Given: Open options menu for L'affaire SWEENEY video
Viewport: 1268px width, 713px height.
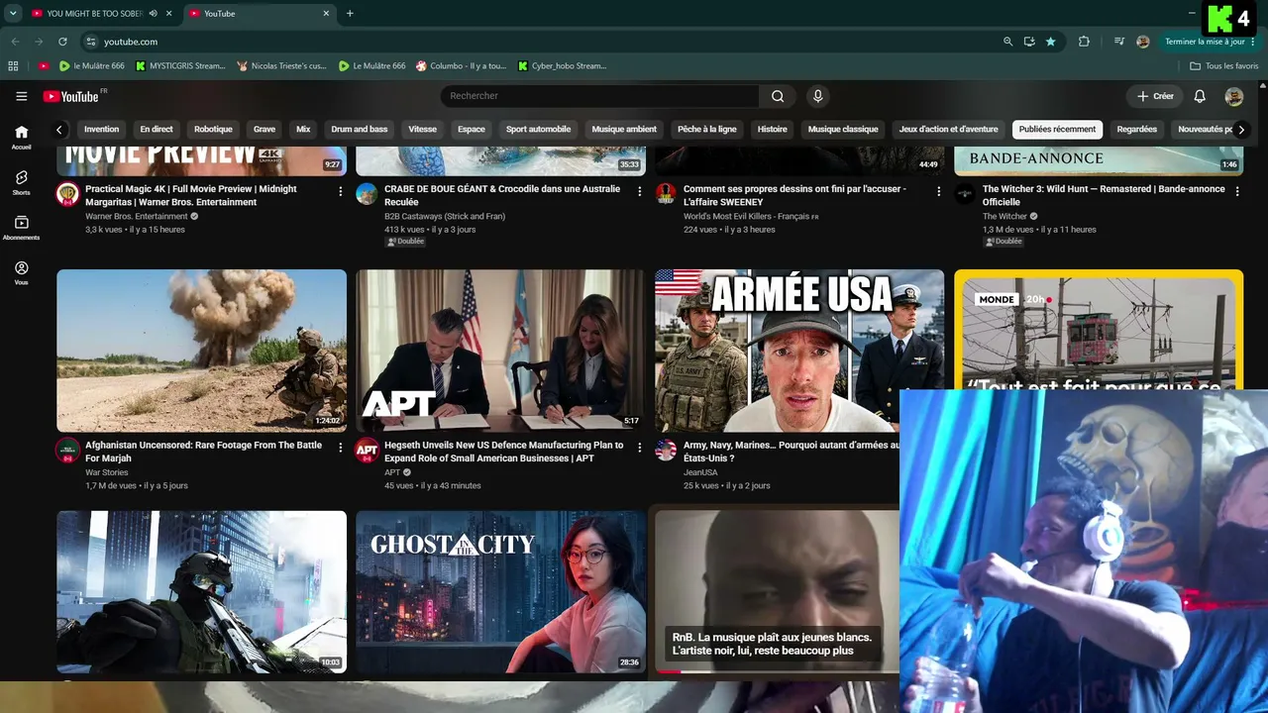Looking at the screenshot, I should pos(939,191).
